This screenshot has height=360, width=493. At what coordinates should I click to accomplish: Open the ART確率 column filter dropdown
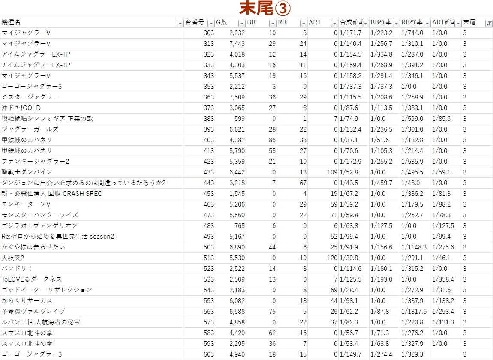pyautogui.click(x=458, y=23)
